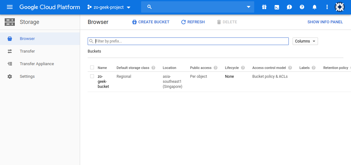
Task: Activate Cloud Shell terminal icon
Action: pos(277,7)
